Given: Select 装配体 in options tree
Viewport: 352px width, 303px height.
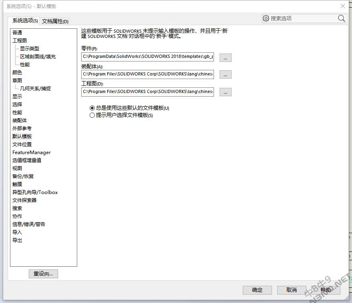Looking at the screenshot, I should [x=20, y=121].
